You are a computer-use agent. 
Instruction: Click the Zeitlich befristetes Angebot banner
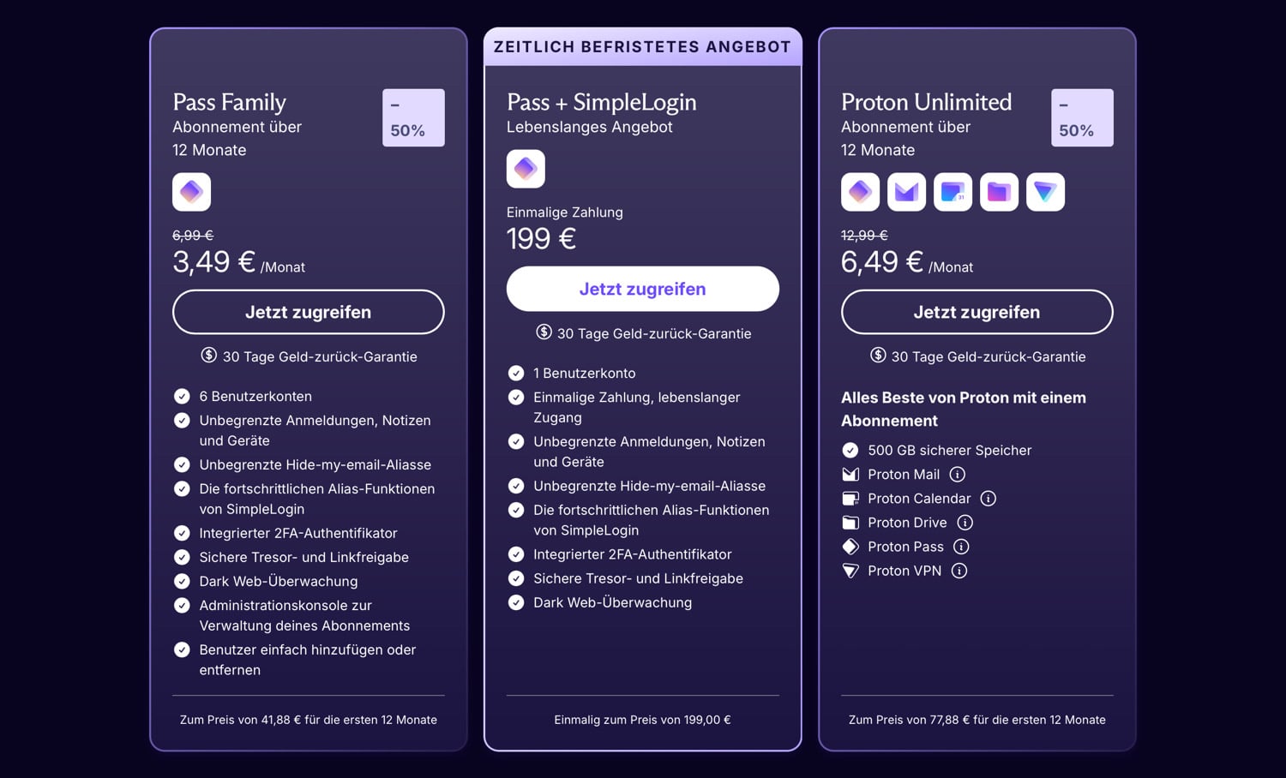[x=643, y=47]
